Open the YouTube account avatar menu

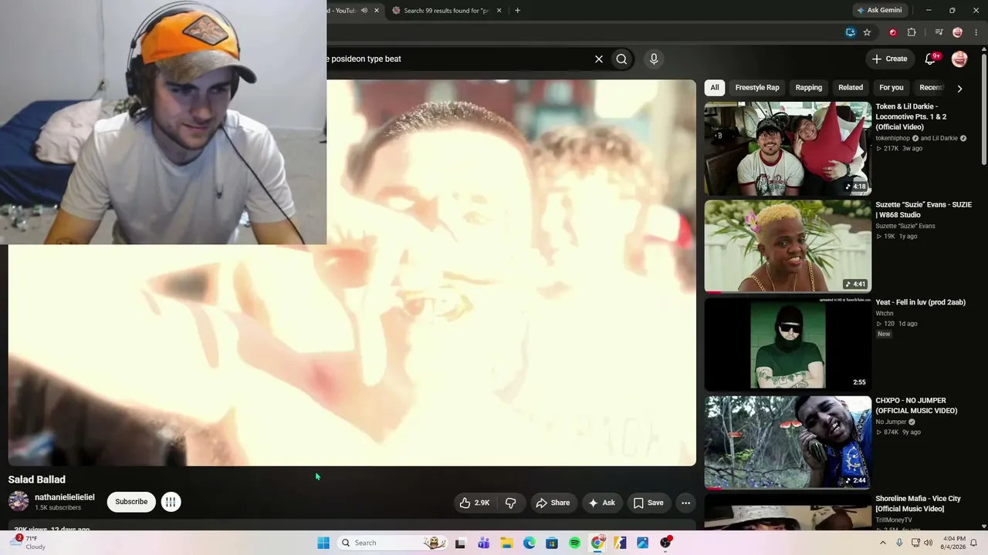[959, 59]
